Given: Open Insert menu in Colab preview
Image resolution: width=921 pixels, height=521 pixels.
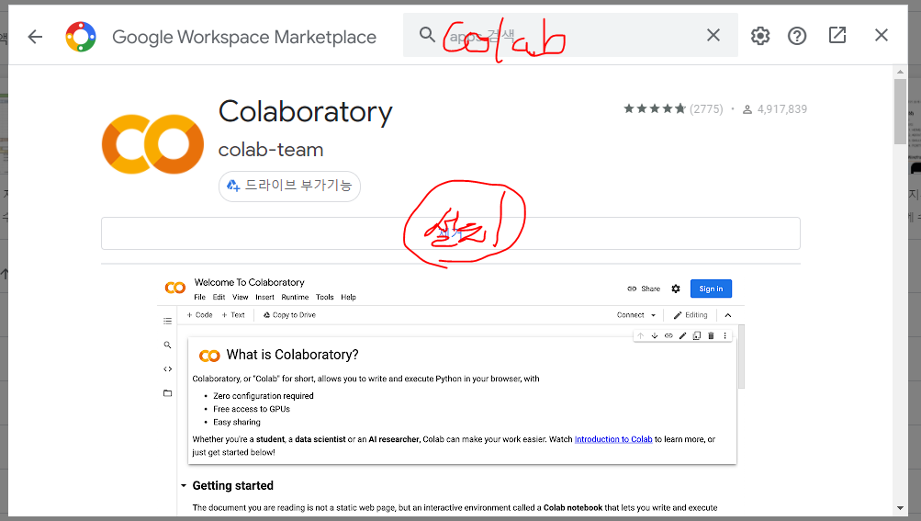Looking at the screenshot, I should pyautogui.click(x=264, y=297).
